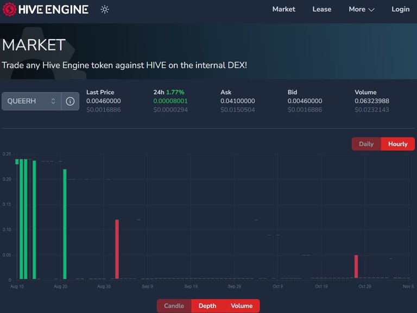The image size is (417, 313).
Task: Click the Nov 8 x-axis label
Action: pyautogui.click(x=408, y=286)
